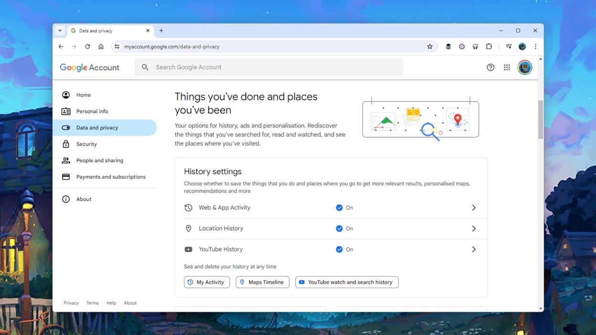
Task: Click the browser Home icon
Action: click(x=101, y=47)
